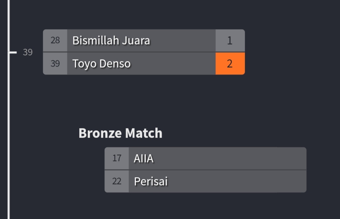340x219 pixels.
Task: Click seed number 22 box
Action: (x=117, y=181)
